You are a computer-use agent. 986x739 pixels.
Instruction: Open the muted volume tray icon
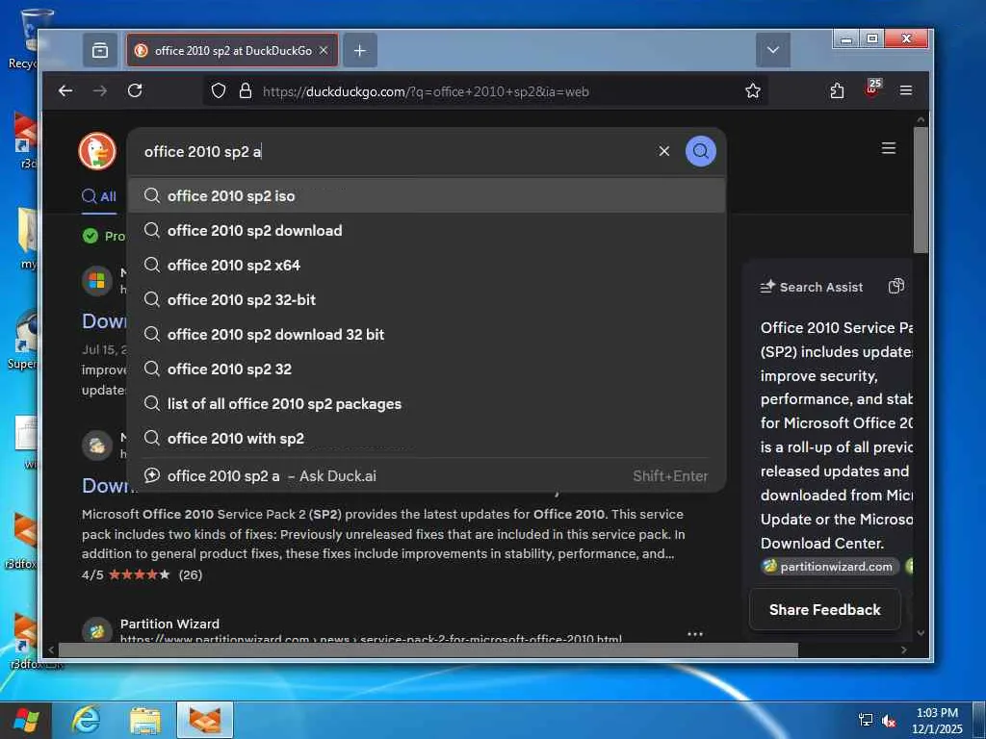pos(889,721)
